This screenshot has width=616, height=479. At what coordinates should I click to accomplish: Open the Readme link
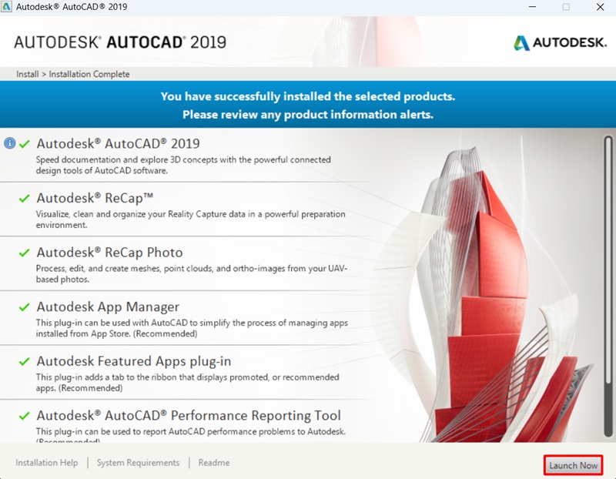click(213, 462)
